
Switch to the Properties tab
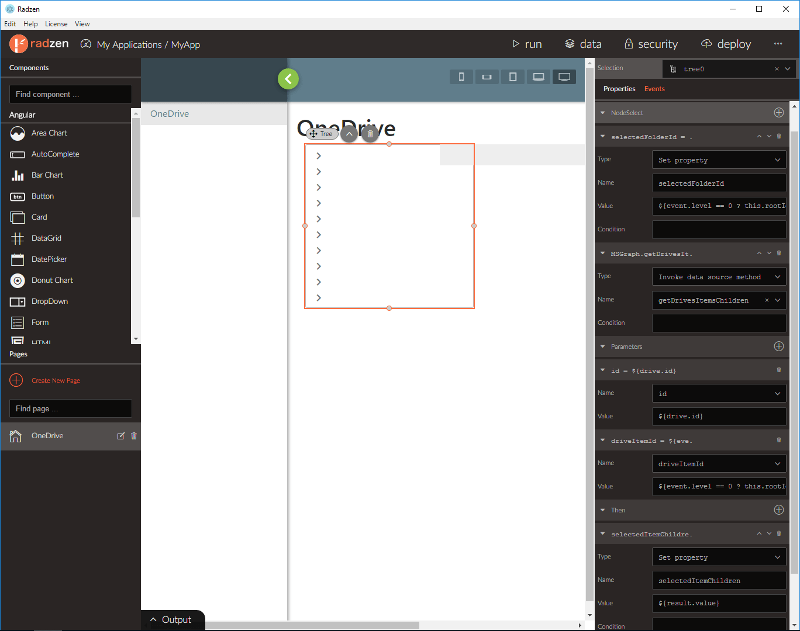coord(619,89)
